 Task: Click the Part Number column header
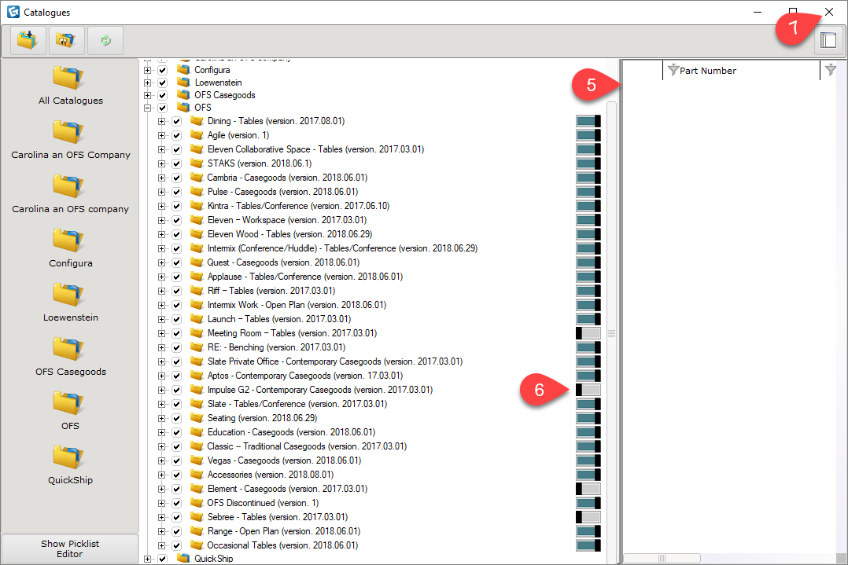tap(707, 70)
